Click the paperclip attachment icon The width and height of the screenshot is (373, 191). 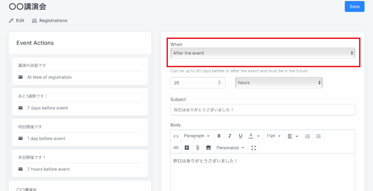(198, 148)
